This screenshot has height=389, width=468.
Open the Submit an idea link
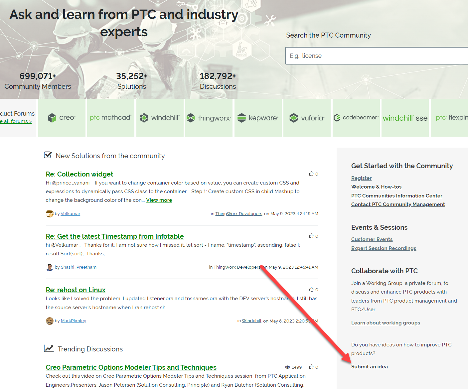[369, 366]
